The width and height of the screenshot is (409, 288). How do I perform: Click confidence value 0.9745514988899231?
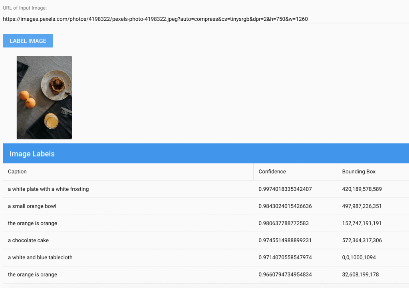tap(285, 240)
